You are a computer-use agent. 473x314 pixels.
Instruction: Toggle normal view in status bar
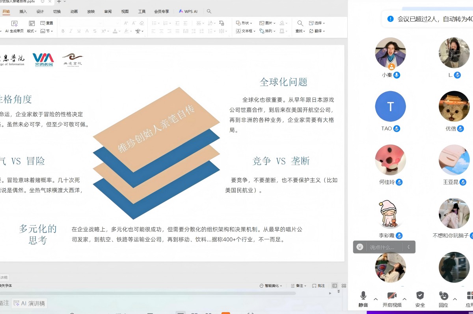(x=335, y=286)
